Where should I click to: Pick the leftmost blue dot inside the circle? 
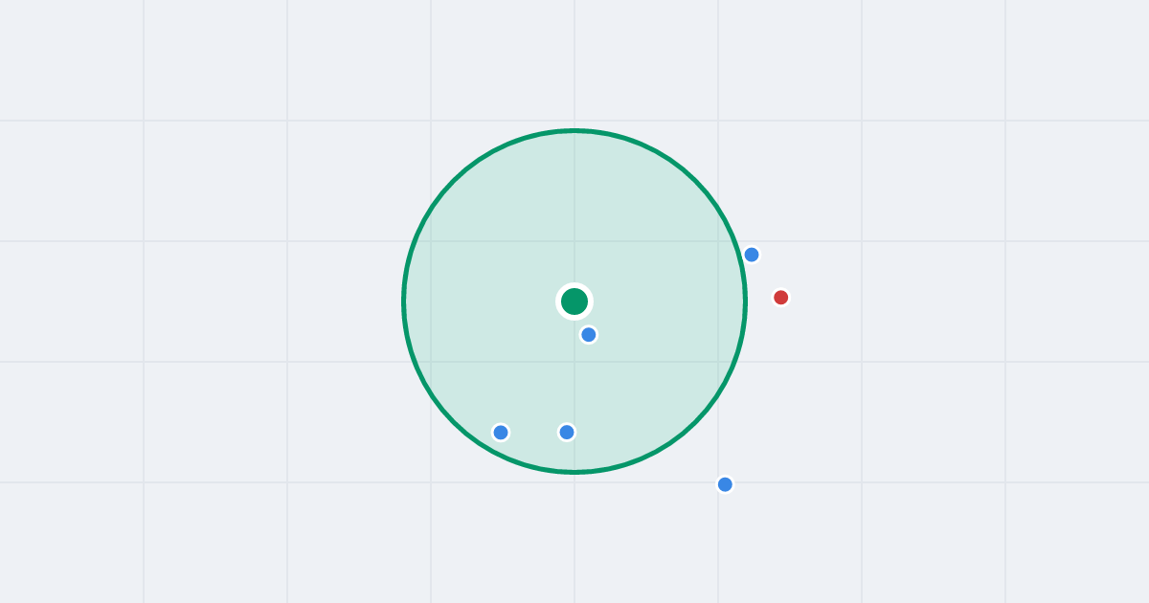[501, 433]
